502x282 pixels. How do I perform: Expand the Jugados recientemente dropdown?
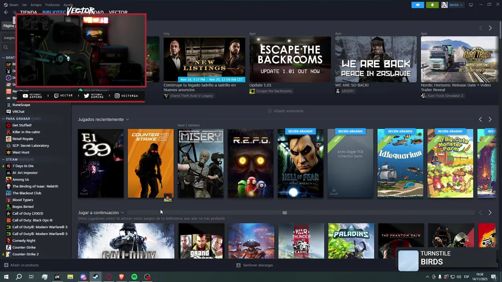point(127,119)
